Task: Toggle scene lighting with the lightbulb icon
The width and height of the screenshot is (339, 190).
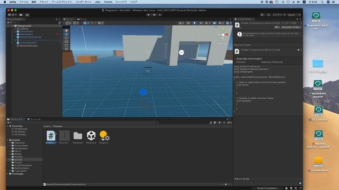Action: tap(194, 23)
